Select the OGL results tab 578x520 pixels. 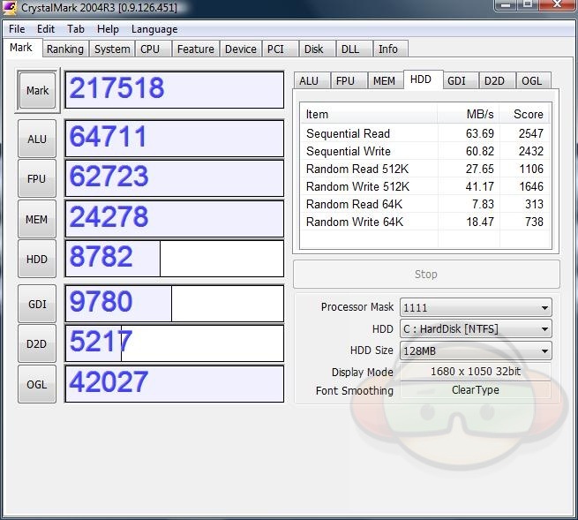(x=532, y=80)
